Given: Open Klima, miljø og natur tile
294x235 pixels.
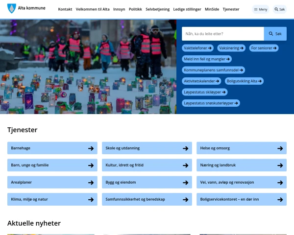Looking at the screenshot, I should click(x=51, y=200).
